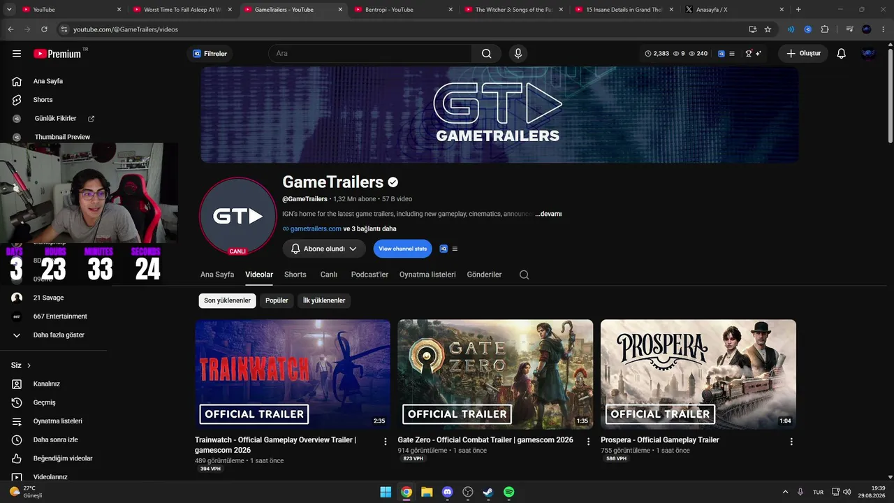This screenshot has height=503, width=894.
Task: Open the Trainwatch trailer thumbnail
Action: click(x=293, y=374)
